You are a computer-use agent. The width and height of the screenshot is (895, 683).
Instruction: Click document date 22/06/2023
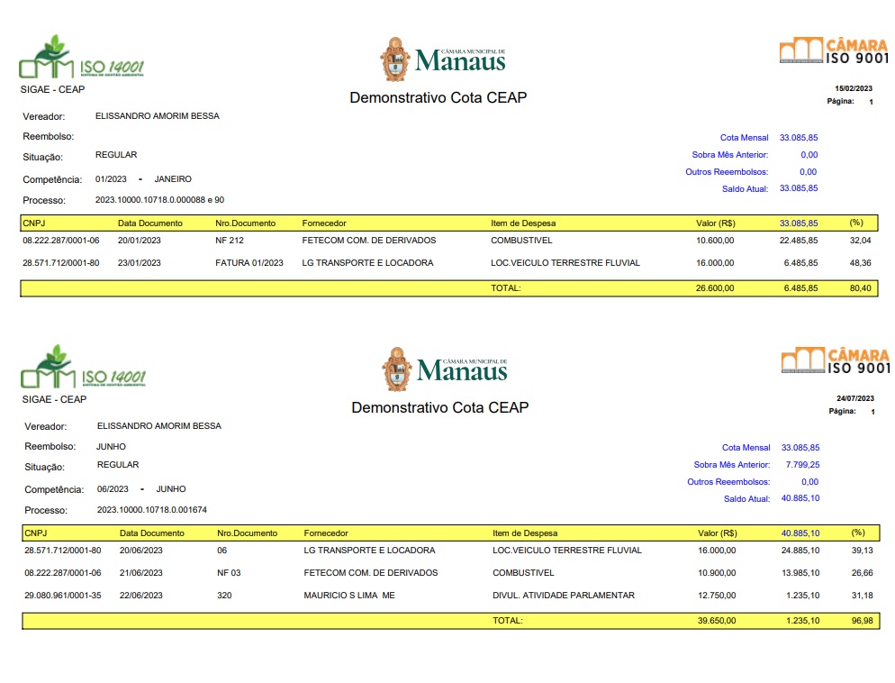141,596
